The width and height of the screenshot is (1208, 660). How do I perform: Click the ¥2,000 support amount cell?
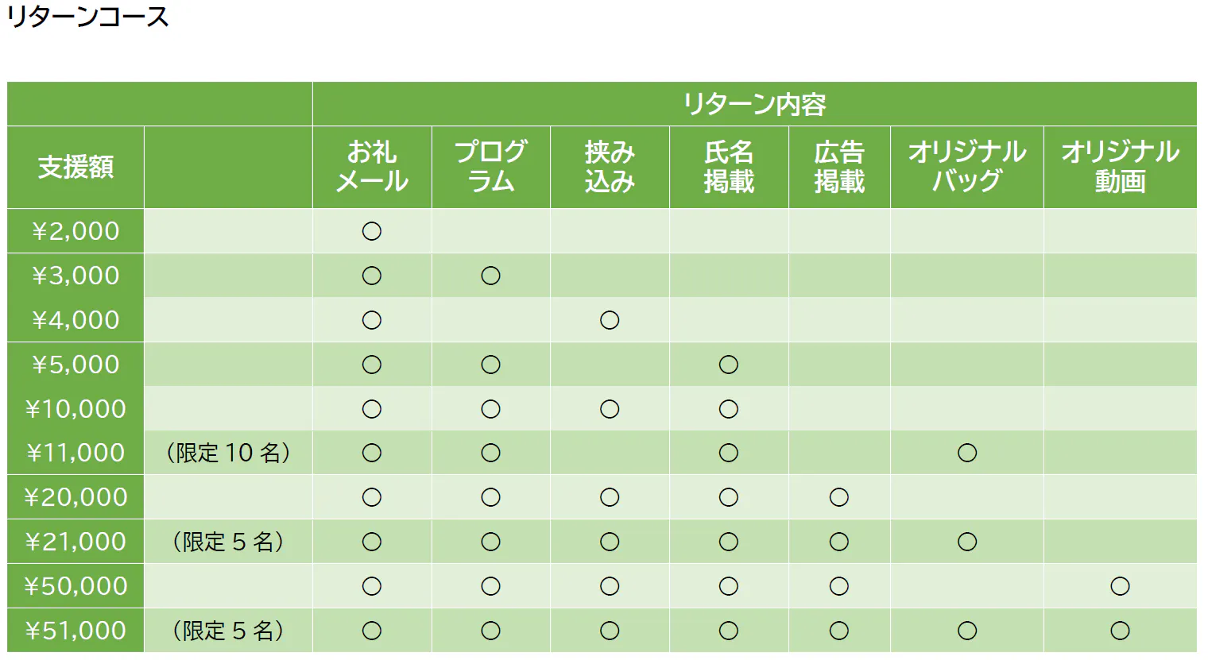tap(75, 231)
